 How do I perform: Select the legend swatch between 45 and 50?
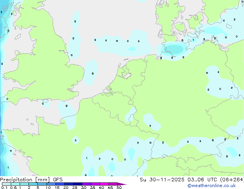pos(113,184)
